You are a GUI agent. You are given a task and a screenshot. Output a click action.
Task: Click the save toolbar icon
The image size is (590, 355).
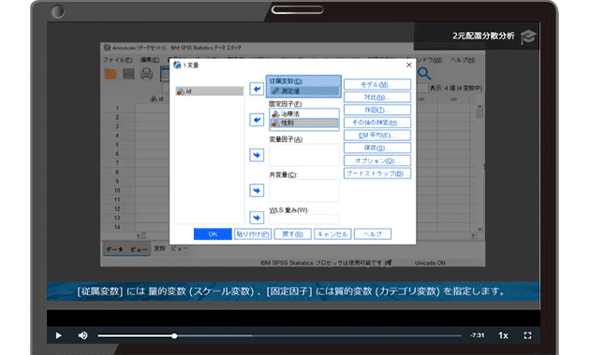click(x=128, y=74)
